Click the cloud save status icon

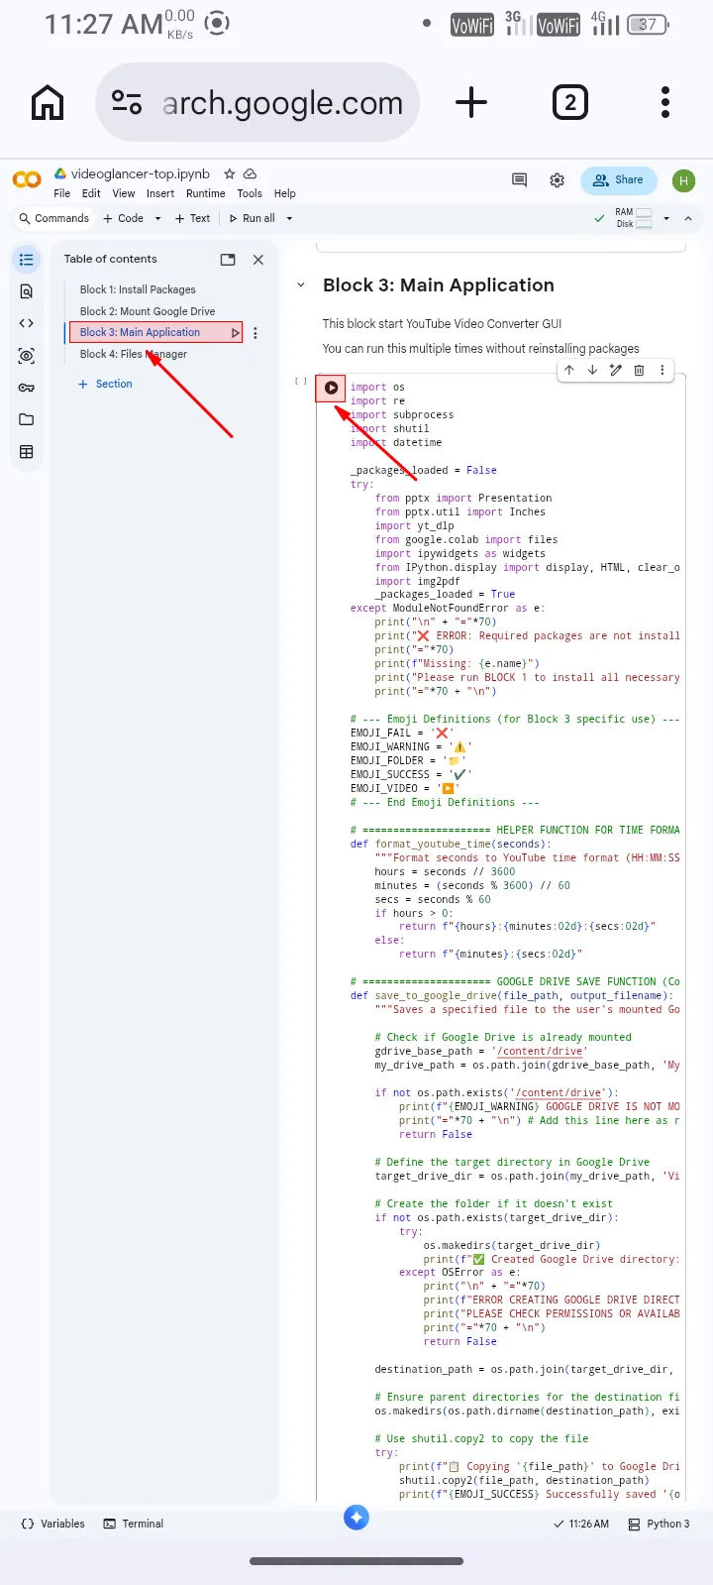(251, 173)
